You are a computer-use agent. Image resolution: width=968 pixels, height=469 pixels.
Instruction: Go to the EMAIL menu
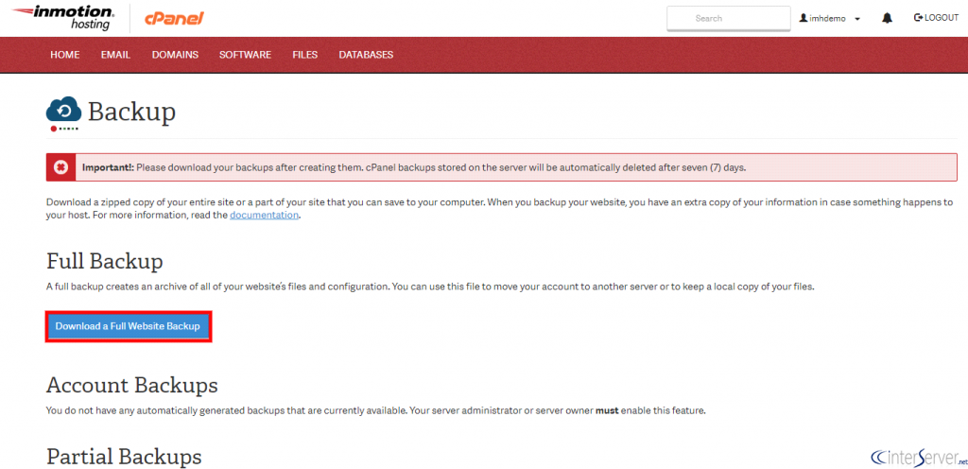pyautogui.click(x=115, y=55)
